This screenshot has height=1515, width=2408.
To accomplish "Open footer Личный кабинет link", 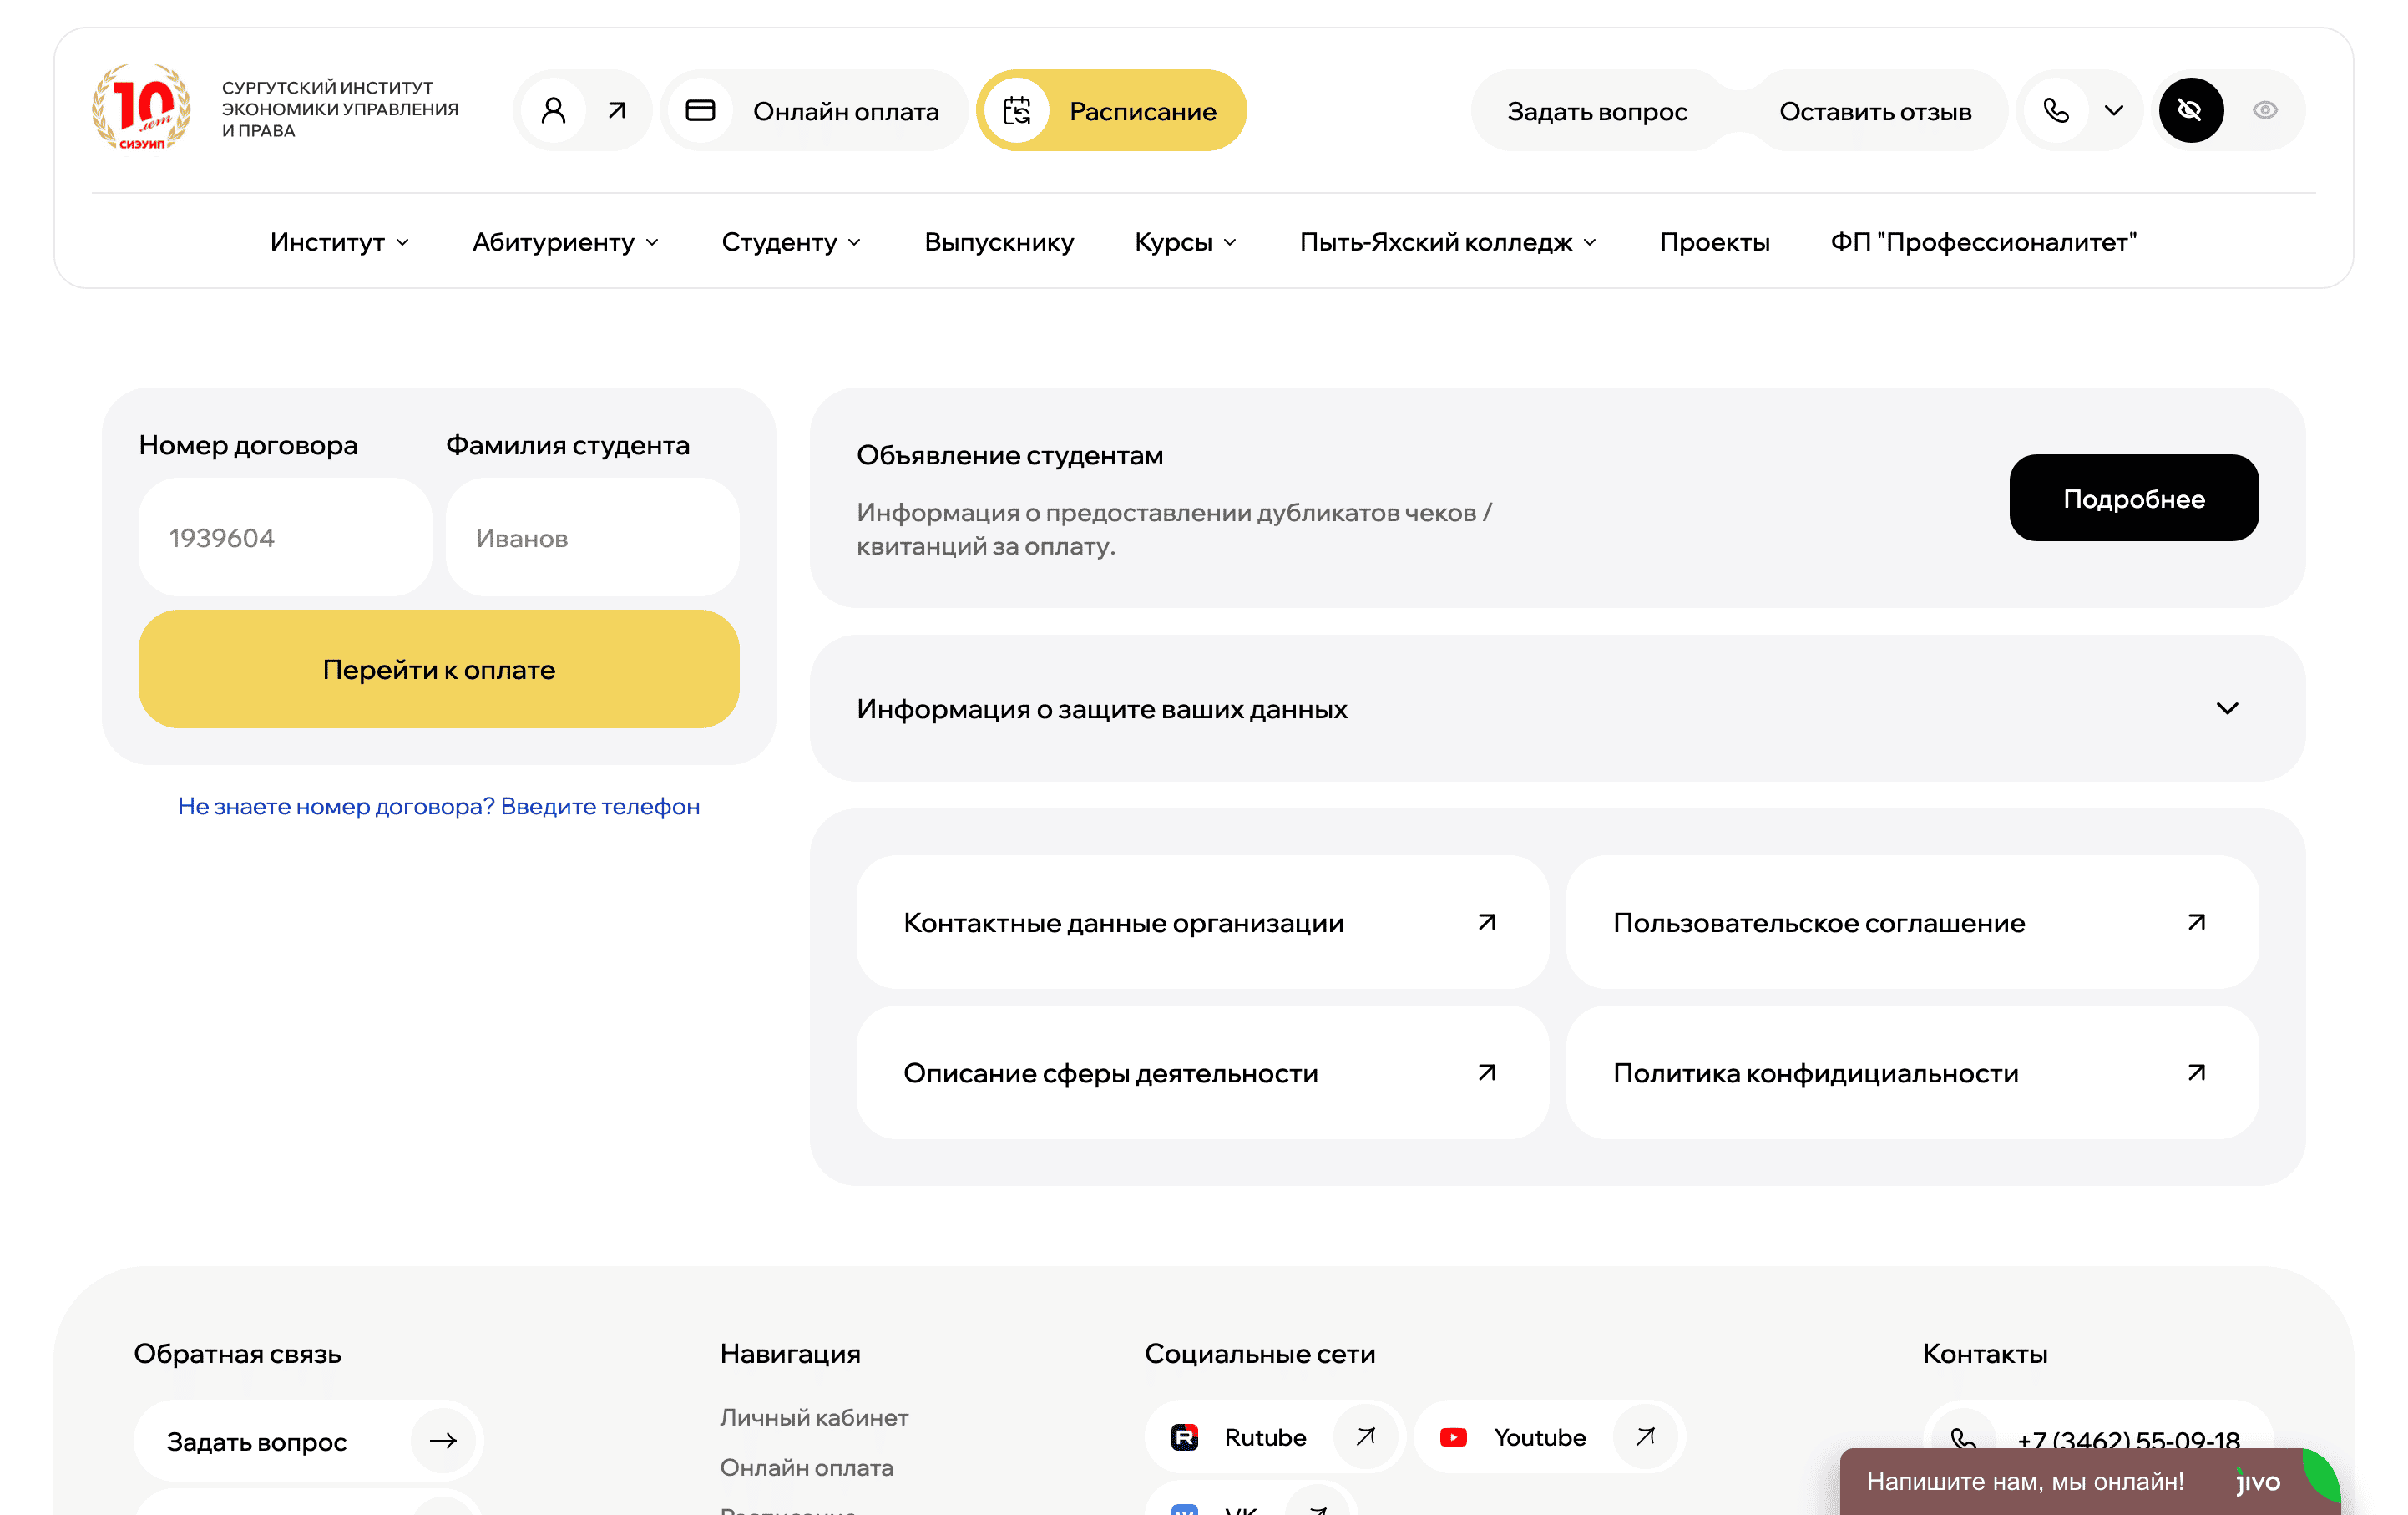I will (814, 1417).
